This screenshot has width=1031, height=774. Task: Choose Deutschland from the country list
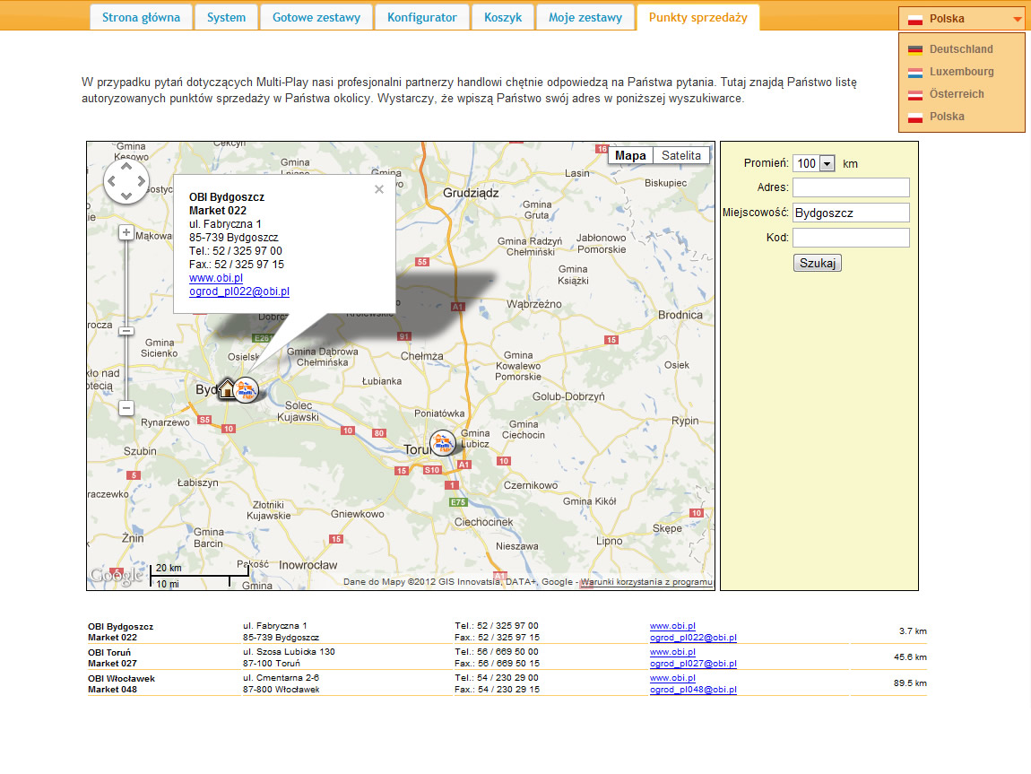[961, 49]
